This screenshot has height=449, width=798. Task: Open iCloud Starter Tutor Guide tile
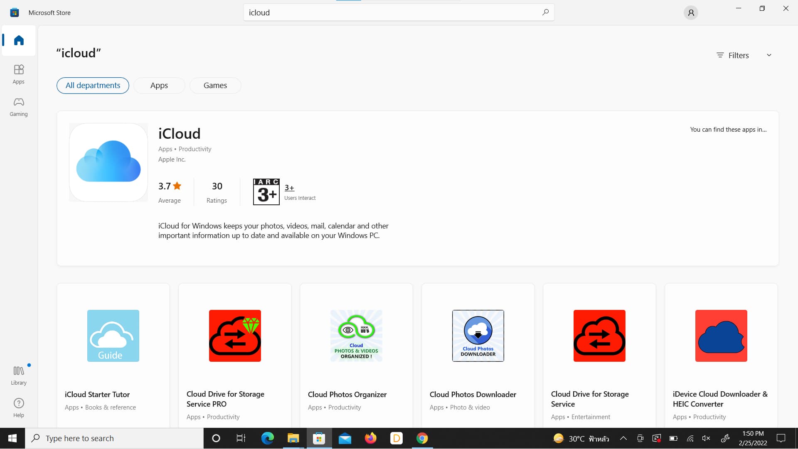coord(113,336)
